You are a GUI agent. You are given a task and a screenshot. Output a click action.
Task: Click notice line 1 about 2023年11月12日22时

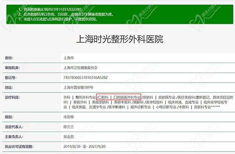coord(51,9)
